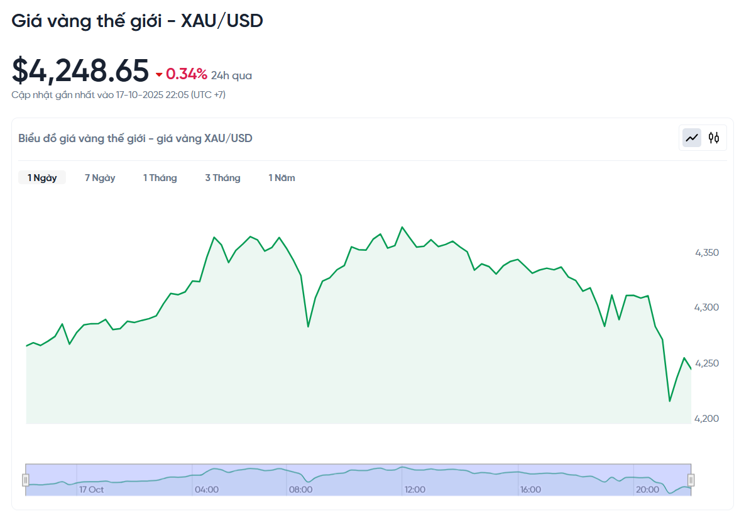
Task: Click the 0.34% price change text
Action: [x=187, y=74]
